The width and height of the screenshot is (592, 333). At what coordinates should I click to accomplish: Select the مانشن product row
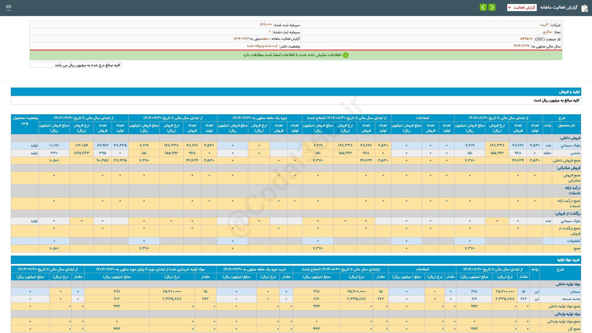(575, 153)
